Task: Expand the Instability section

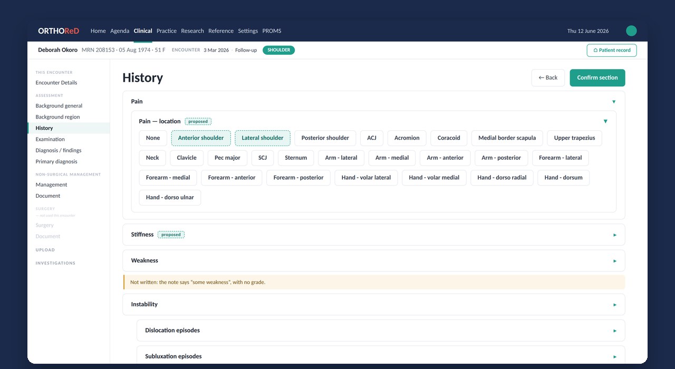Action: point(374,304)
